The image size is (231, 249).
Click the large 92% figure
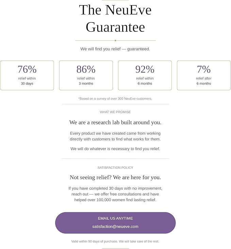(x=145, y=69)
